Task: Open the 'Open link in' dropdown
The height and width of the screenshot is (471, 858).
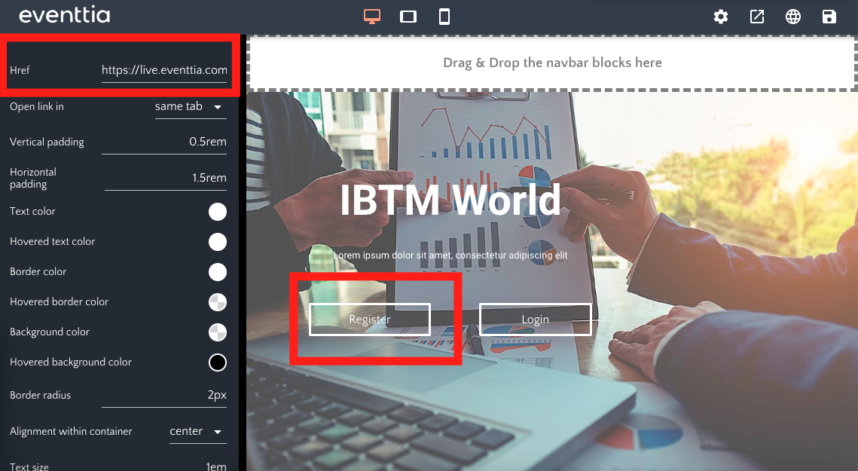Action: coord(190,106)
